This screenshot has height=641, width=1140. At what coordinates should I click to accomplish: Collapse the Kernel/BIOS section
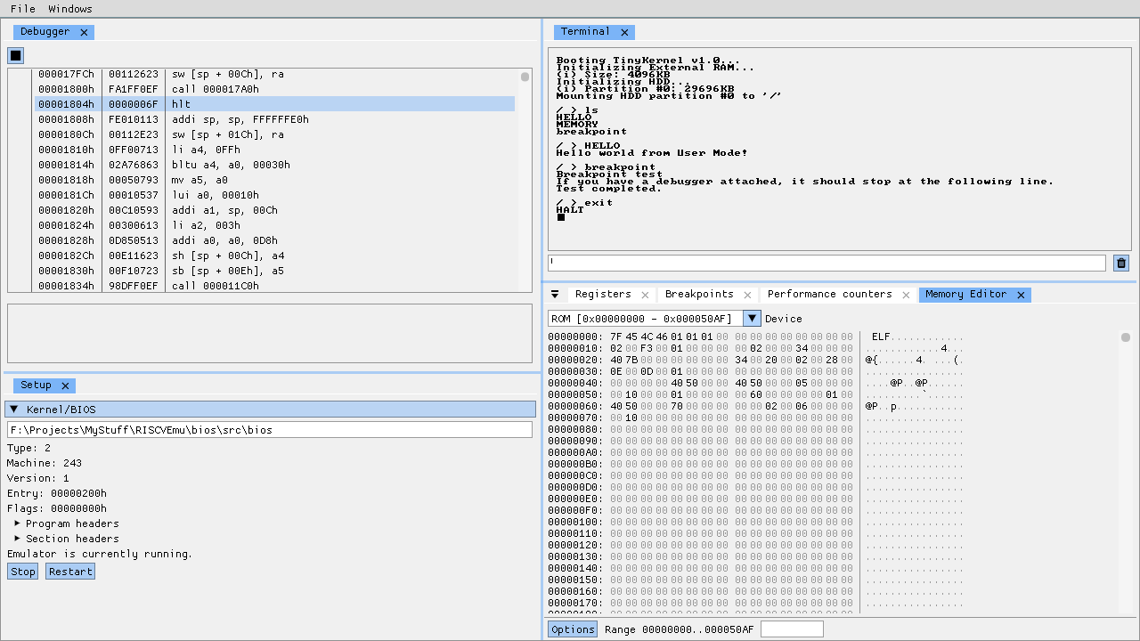point(13,409)
